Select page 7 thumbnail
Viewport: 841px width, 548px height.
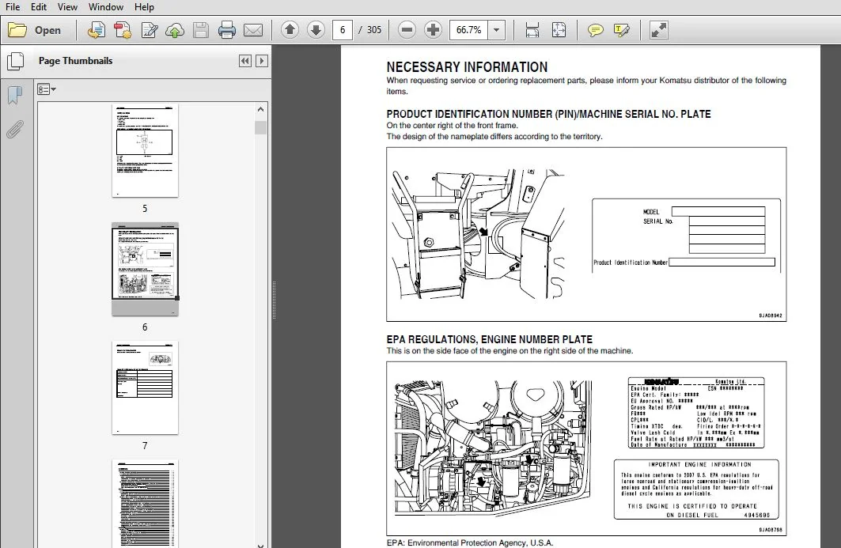coord(145,387)
